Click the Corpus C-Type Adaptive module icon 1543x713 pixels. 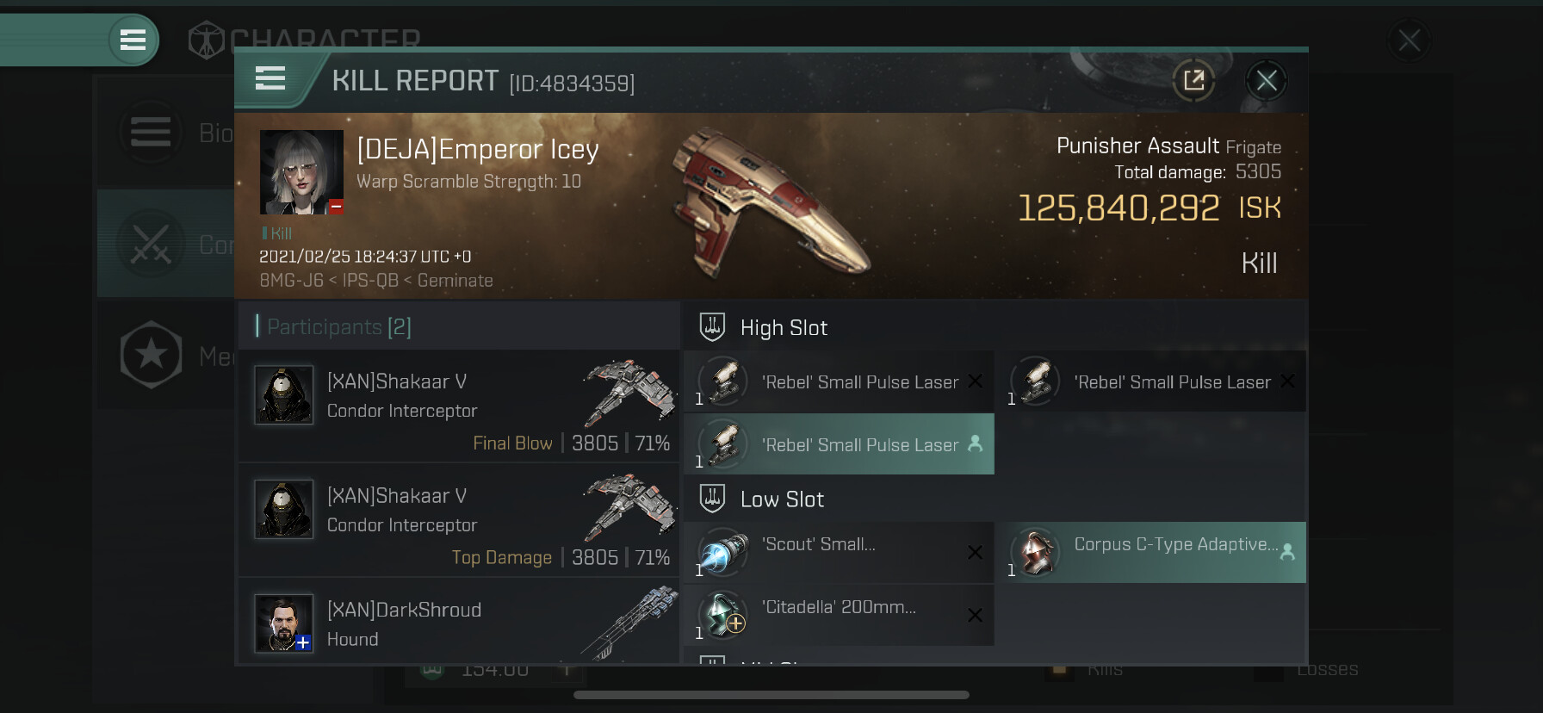[1036, 552]
